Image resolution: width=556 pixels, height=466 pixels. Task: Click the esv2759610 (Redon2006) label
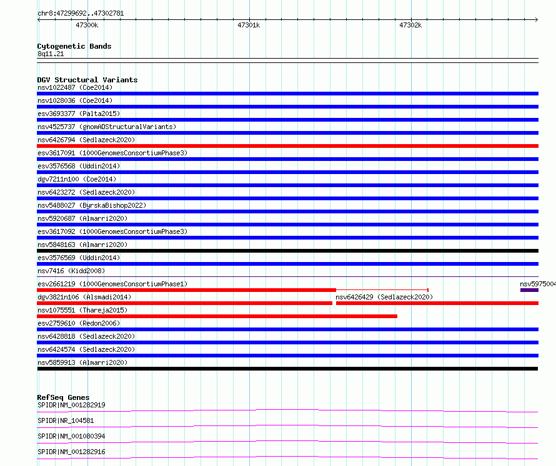click(79, 323)
